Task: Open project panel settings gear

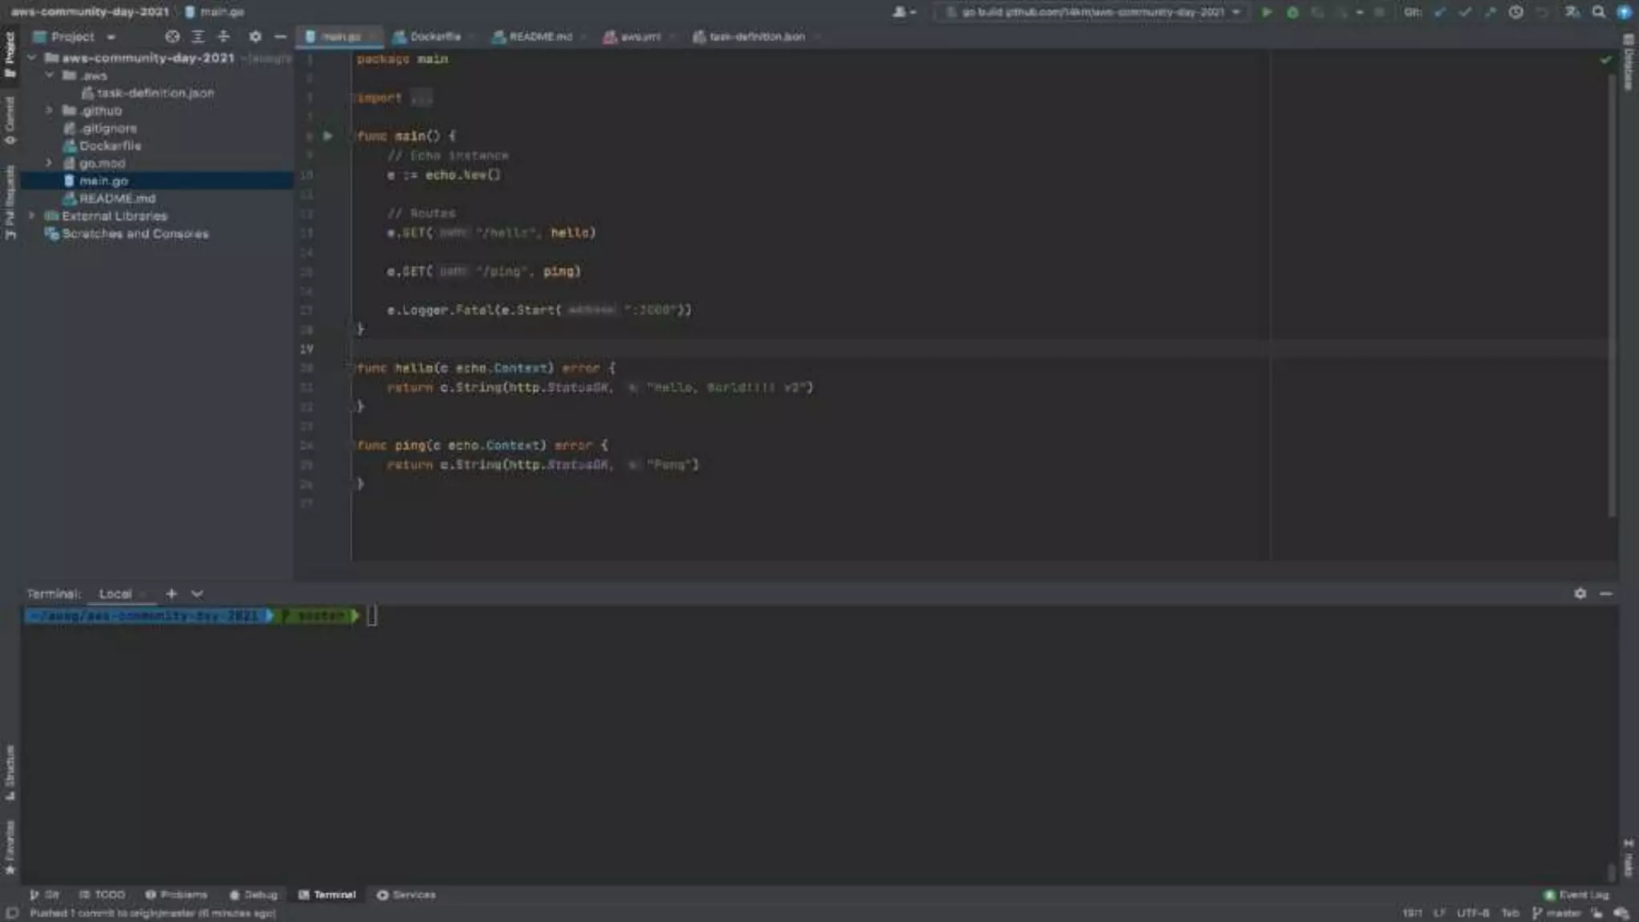Action: coord(254,37)
